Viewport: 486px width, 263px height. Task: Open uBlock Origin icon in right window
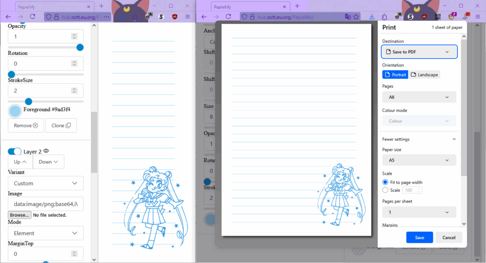click(424, 17)
